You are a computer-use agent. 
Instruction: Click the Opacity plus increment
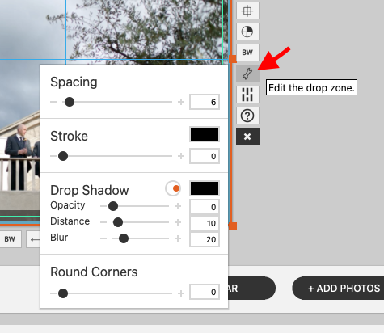[x=178, y=206]
